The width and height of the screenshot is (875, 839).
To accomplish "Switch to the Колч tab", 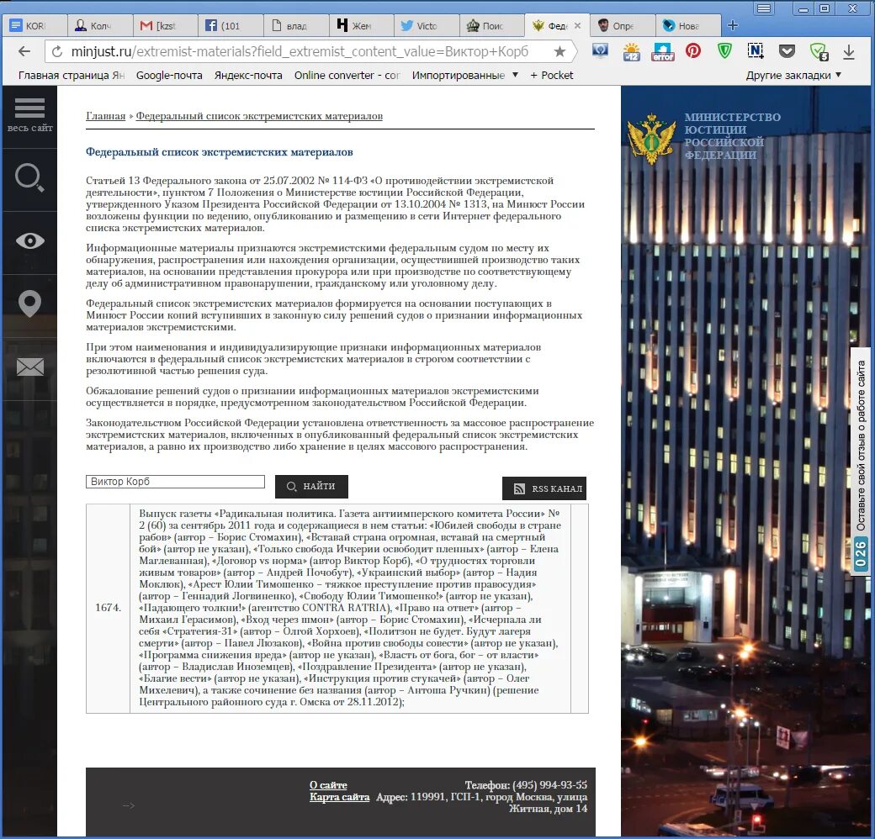I will tap(99, 26).
